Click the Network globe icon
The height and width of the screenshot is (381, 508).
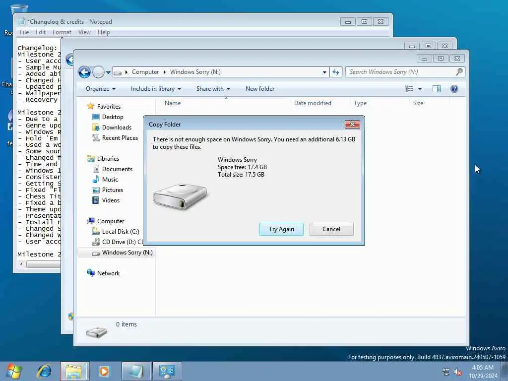91,273
